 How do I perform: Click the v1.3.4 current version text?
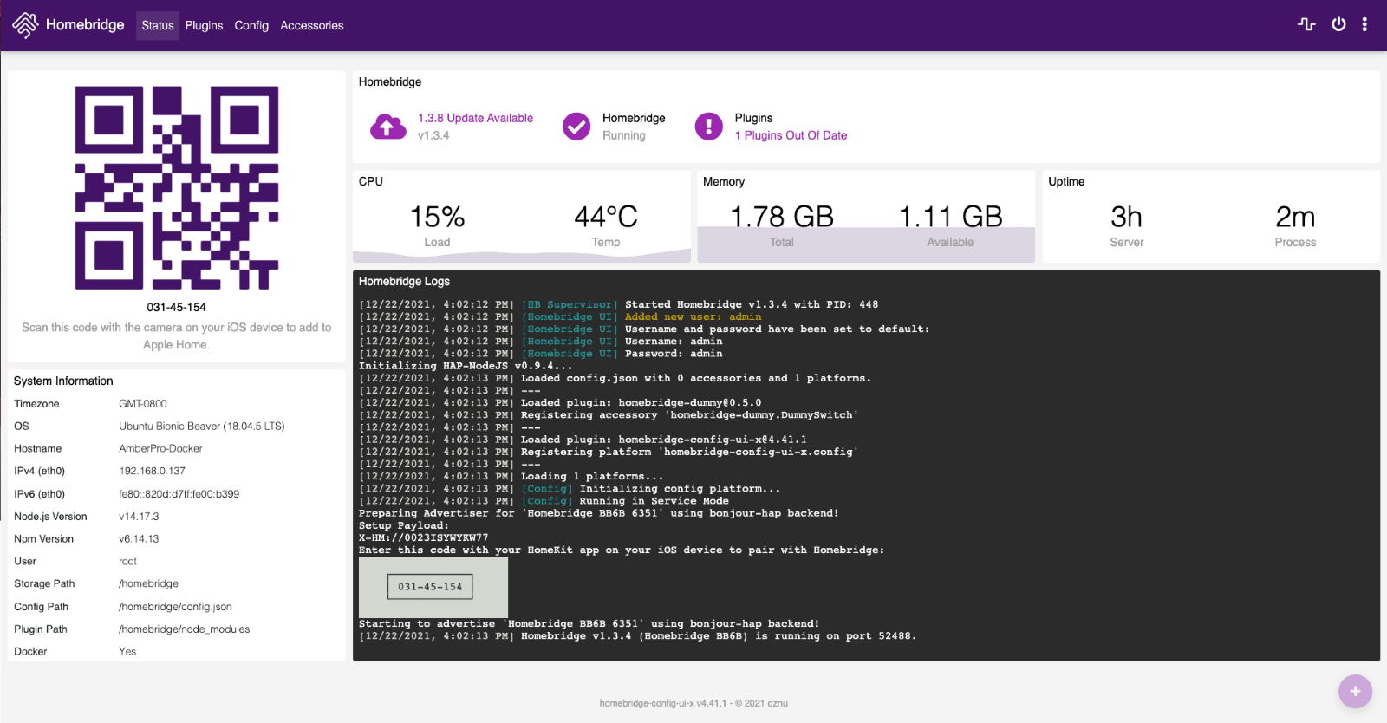coord(433,135)
